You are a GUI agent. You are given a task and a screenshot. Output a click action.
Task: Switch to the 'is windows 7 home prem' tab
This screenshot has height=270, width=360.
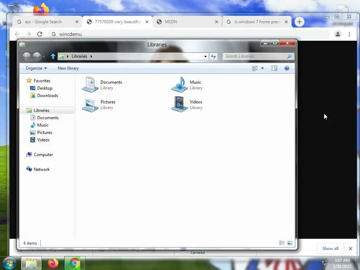tap(257, 22)
